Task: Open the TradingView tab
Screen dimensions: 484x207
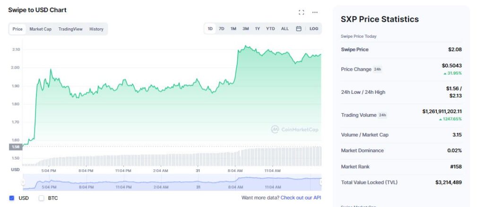Action: pyautogui.click(x=70, y=29)
